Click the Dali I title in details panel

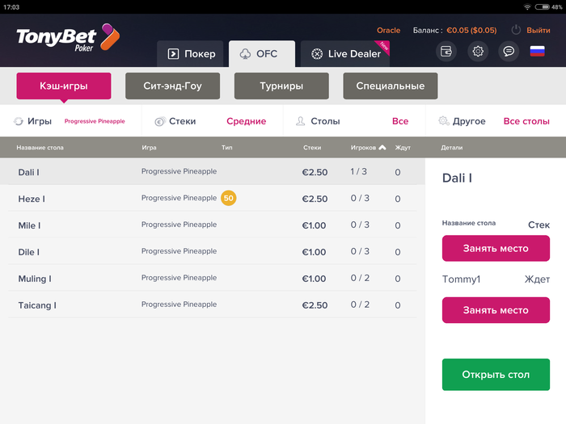coord(457,178)
